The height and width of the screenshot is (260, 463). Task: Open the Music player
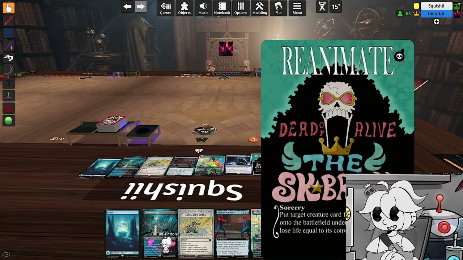tap(203, 8)
